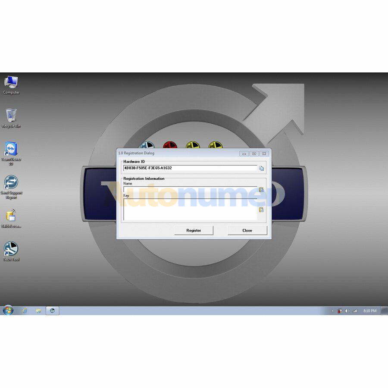Image resolution: width=388 pixels, height=388 pixels.
Task: Click the left yellow icon behind dialog
Action: 193,145
